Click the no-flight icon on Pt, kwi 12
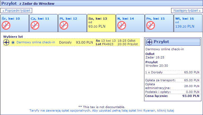Image resolution: width=203 pixels, height=115 pixels. (x=64, y=25)
